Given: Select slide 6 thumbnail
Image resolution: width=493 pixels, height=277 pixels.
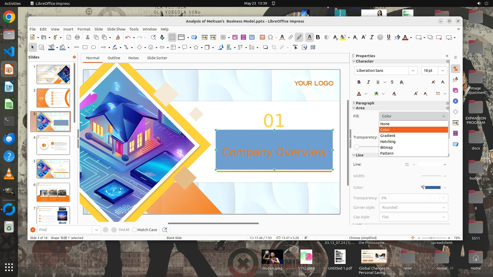Looking at the screenshot, I should (x=53, y=192).
